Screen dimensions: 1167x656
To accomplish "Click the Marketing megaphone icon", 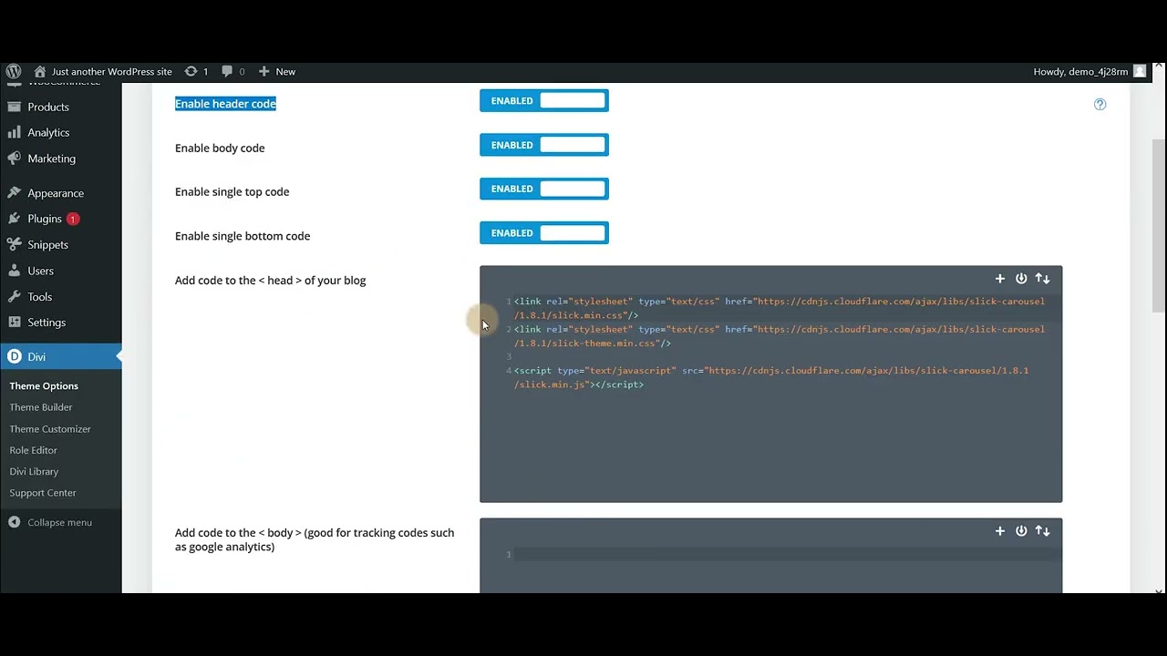I will click(14, 159).
